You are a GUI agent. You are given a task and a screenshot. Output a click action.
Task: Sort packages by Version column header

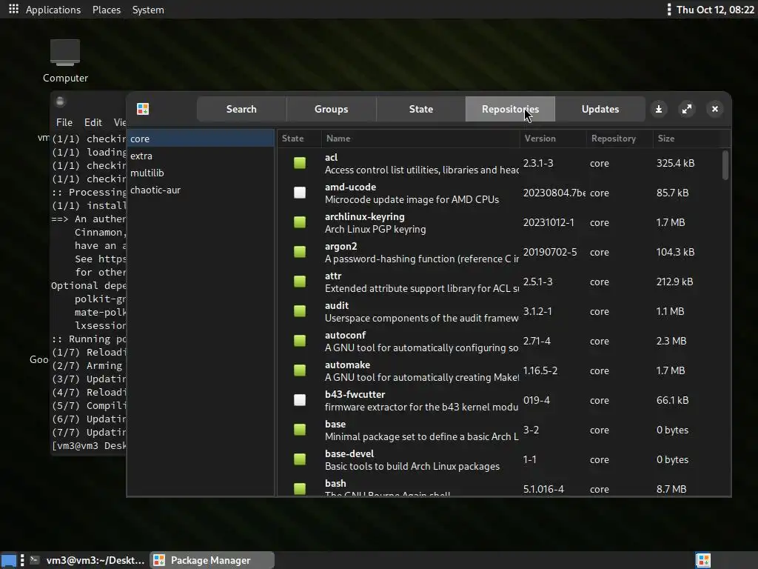click(x=553, y=139)
